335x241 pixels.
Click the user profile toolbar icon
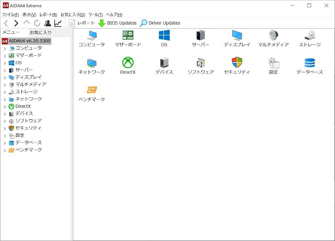(48, 23)
